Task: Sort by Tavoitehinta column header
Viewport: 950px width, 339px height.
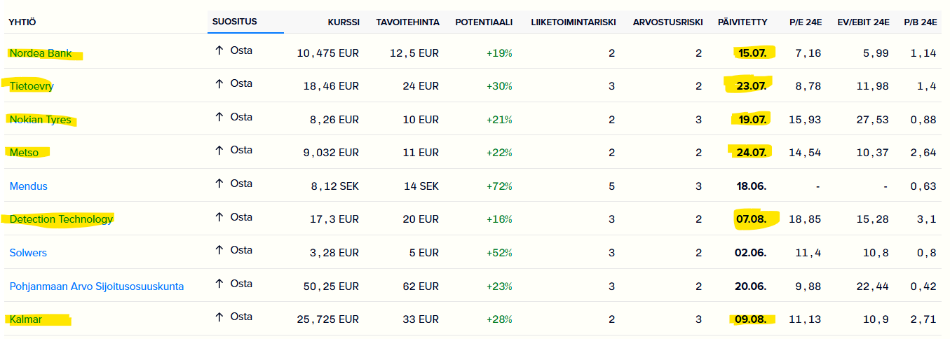Action: (x=408, y=22)
